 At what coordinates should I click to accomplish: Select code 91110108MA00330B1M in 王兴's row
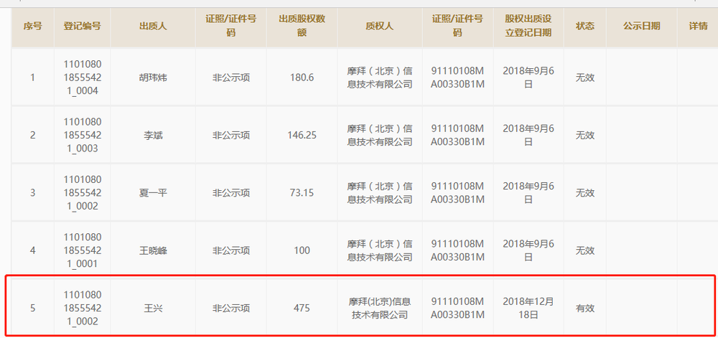point(457,309)
